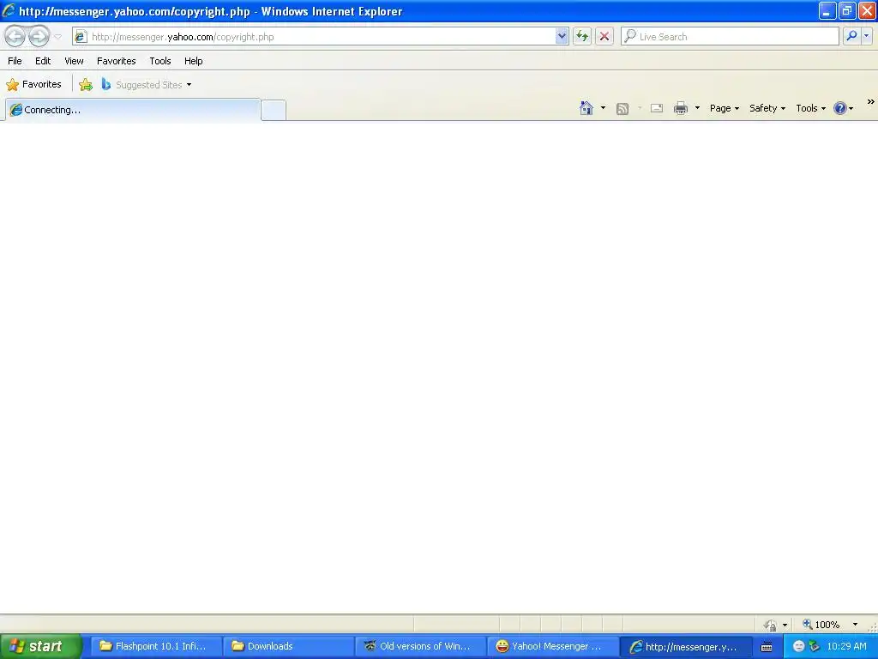The height and width of the screenshot is (659, 878).
Task: Expand the Print options dropdown arrow
Action: click(697, 108)
